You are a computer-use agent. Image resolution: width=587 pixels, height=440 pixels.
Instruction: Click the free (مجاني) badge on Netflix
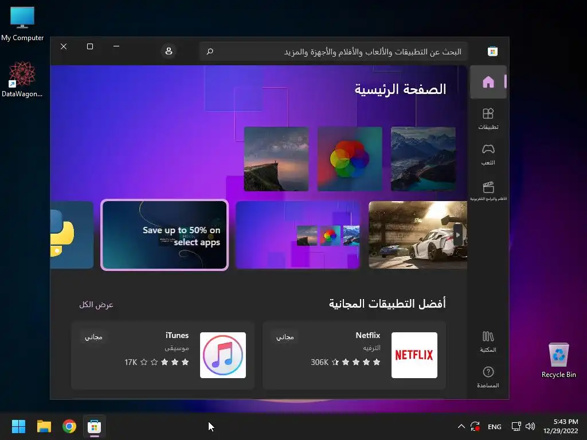pyautogui.click(x=285, y=337)
